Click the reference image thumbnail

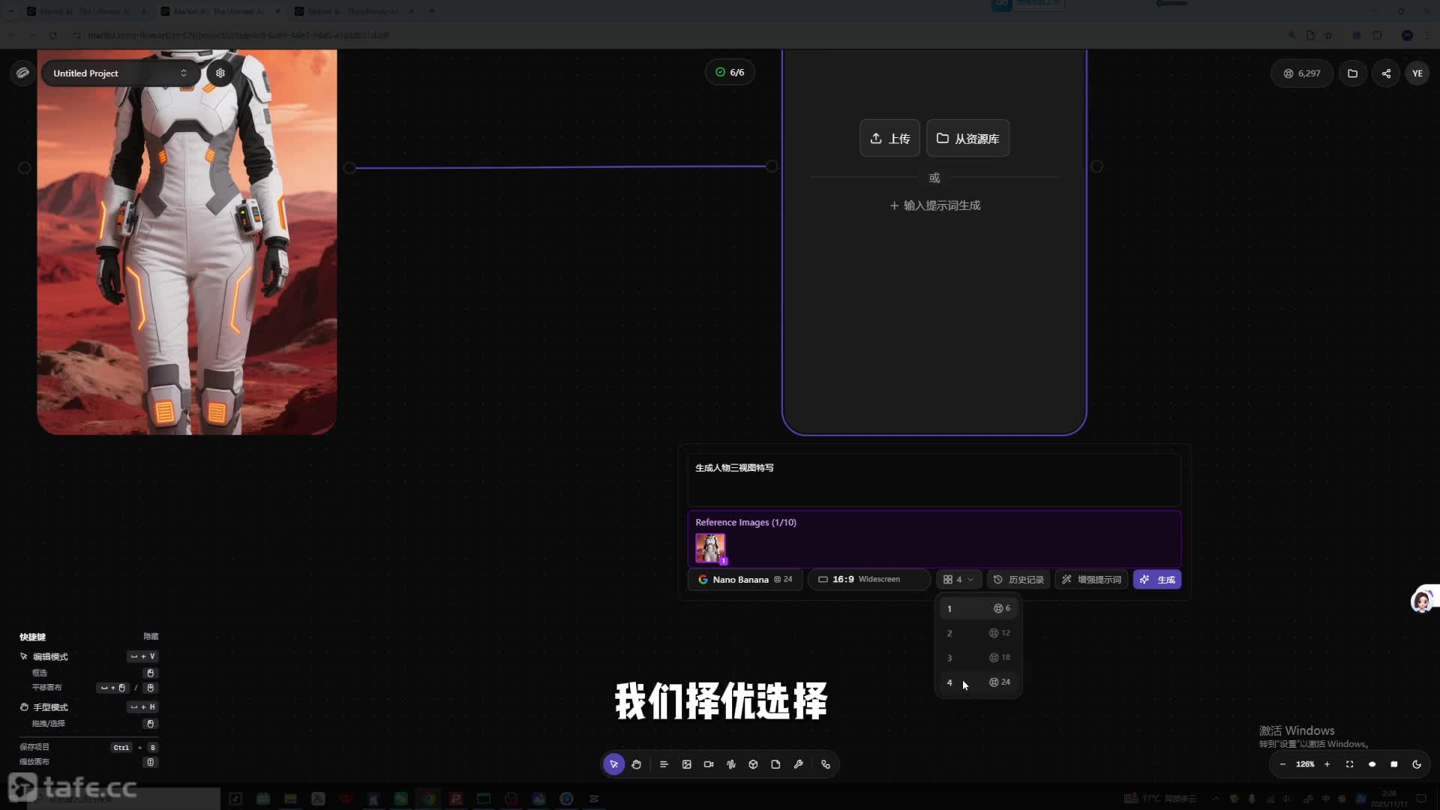(709, 548)
